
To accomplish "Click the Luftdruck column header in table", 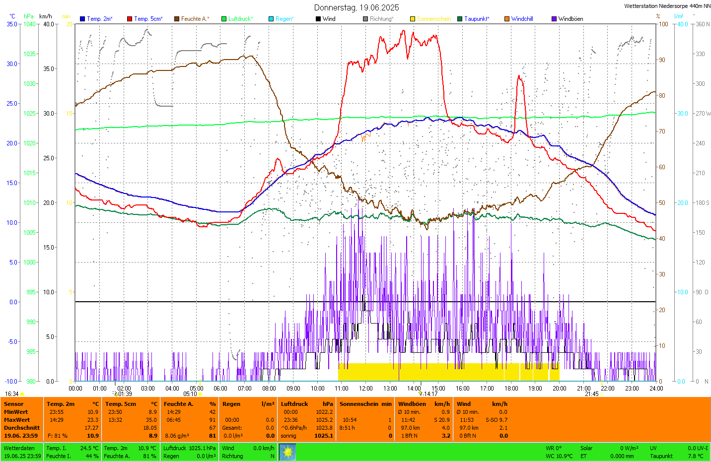I will pyautogui.click(x=294, y=404).
